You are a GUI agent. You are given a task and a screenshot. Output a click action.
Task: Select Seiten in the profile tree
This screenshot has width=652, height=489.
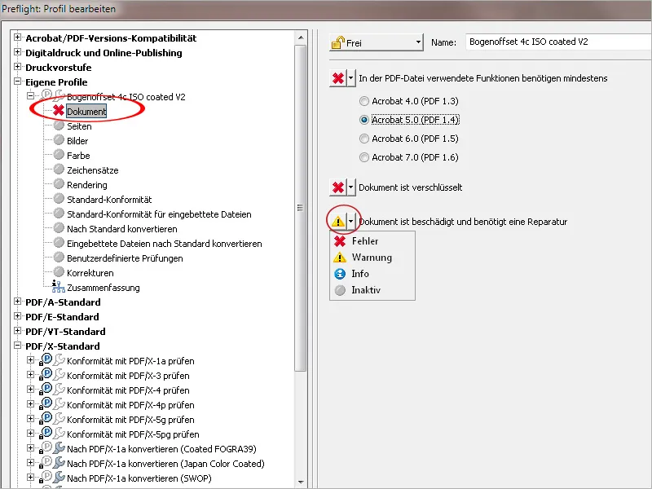79,126
